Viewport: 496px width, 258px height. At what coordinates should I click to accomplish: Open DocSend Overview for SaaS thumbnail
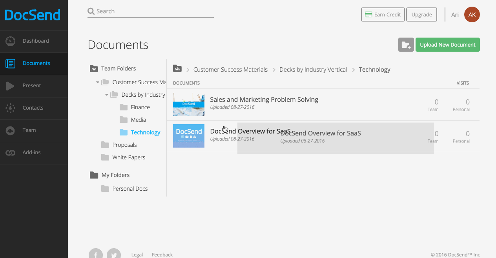pos(189,136)
